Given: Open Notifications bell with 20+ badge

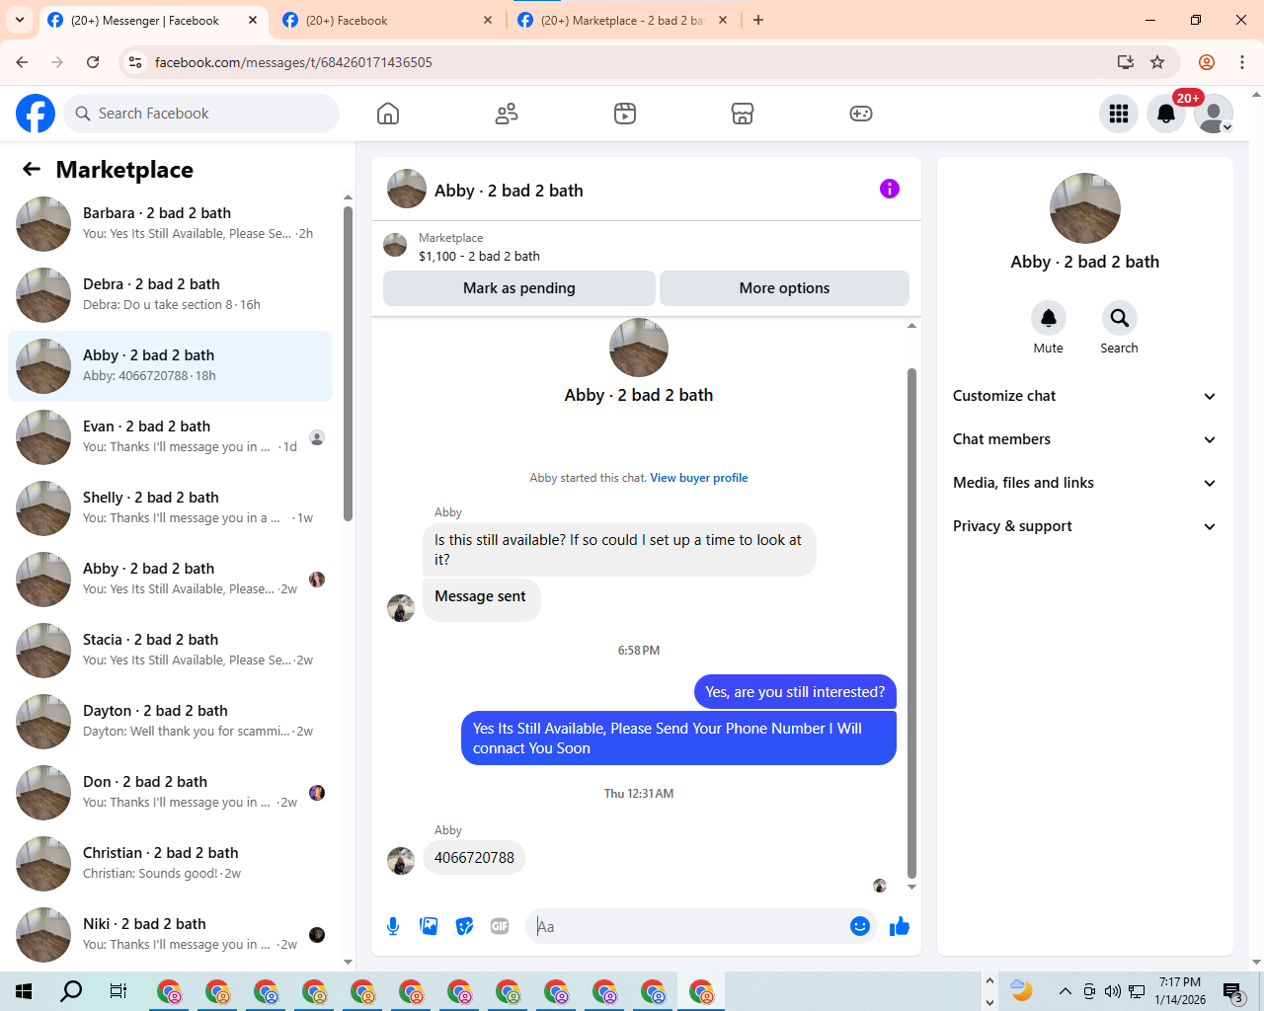Looking at the screenshot, I should point(1166,114).
